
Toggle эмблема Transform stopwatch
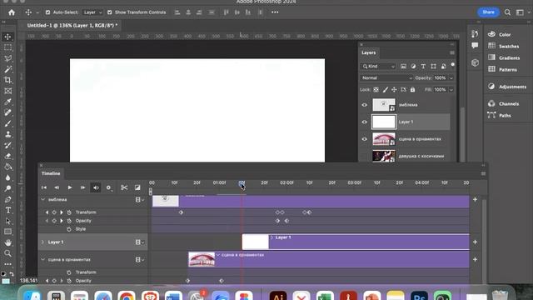click(69, 212)
